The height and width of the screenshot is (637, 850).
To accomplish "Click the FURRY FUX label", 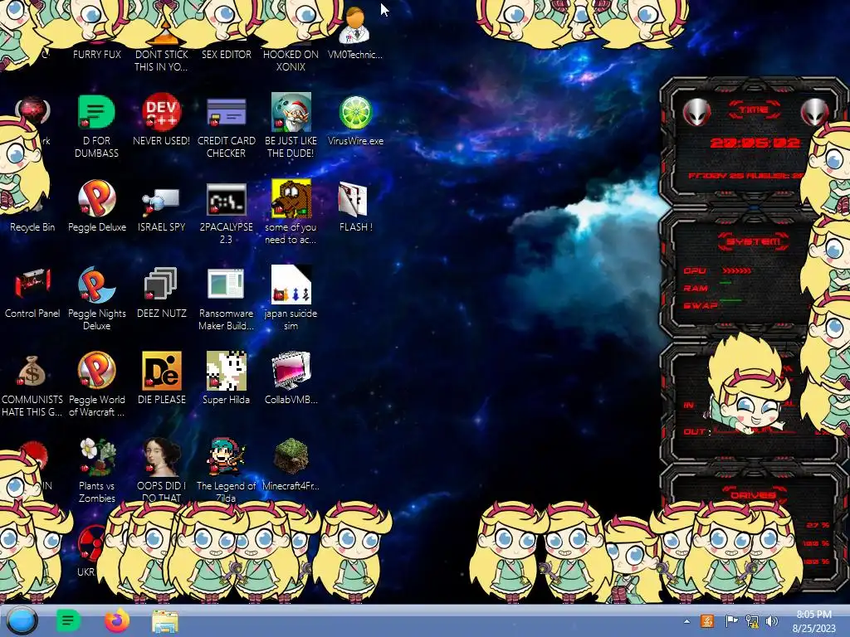I will click(97, 54).
